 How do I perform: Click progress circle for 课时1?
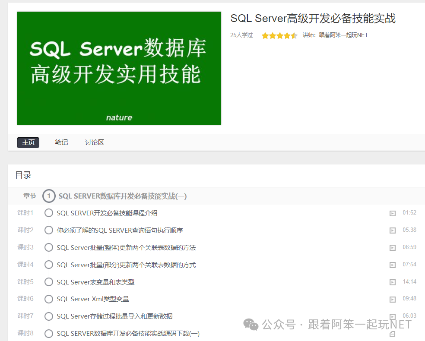coord(49,213)
